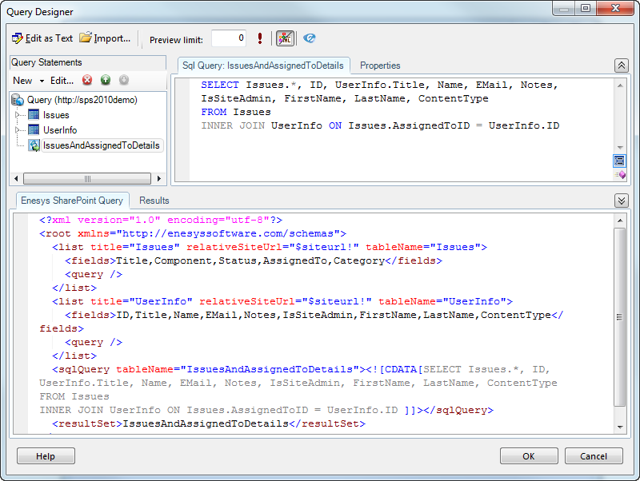
Task: Expand the Issues tree node
Action: [x=18, y=115]
